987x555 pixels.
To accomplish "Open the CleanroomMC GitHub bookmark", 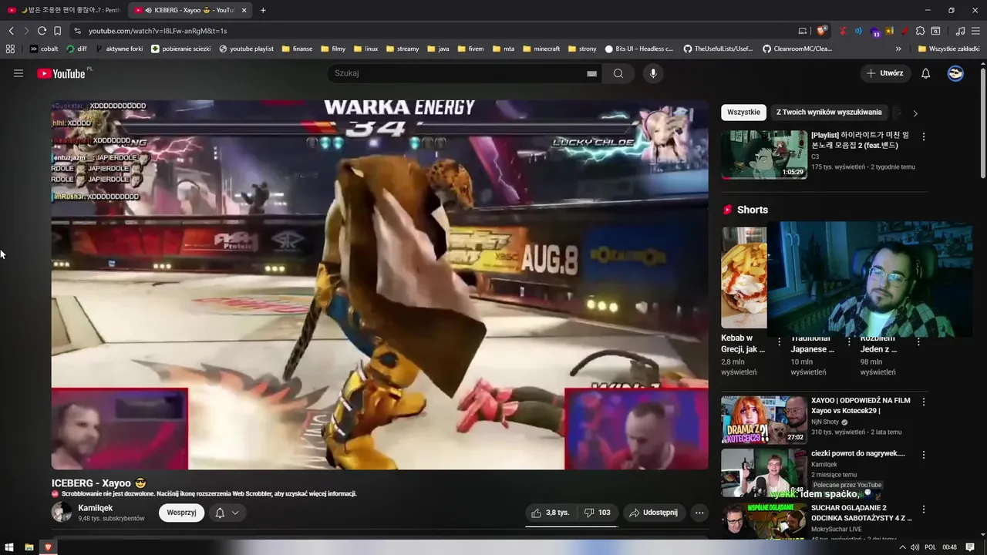I will pos(797,49).
